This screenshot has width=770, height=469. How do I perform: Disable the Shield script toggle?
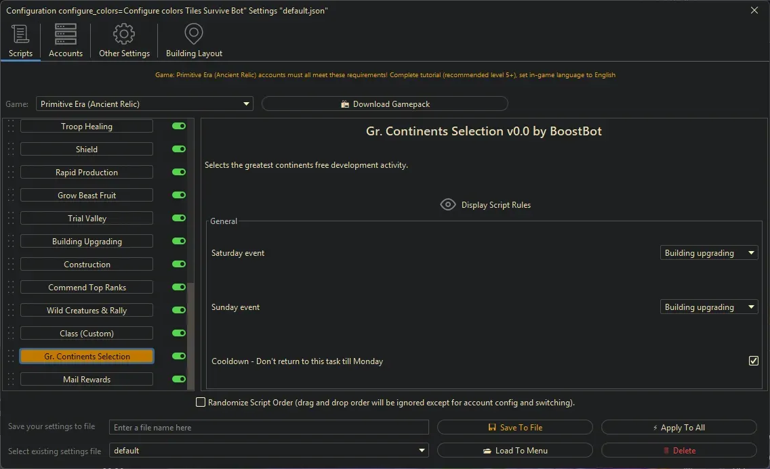[x=179, y=150]
